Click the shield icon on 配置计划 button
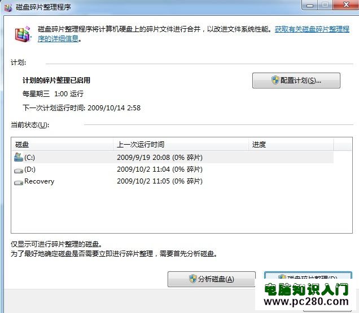Image resolution: width=359 pixels, height=313 pixels. pyautogui.click(x=275, y=81)
